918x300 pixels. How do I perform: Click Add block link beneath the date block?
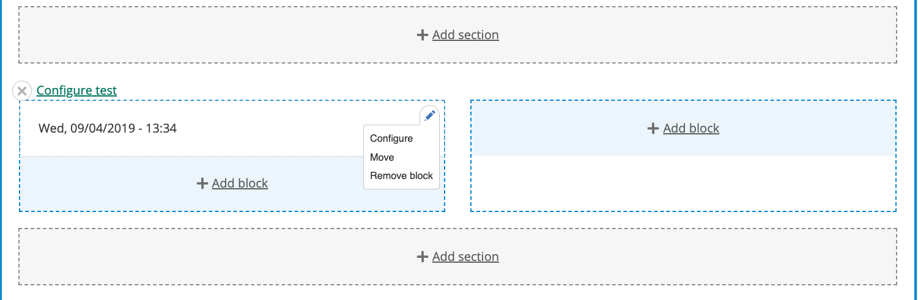click(x=240, y=183)
